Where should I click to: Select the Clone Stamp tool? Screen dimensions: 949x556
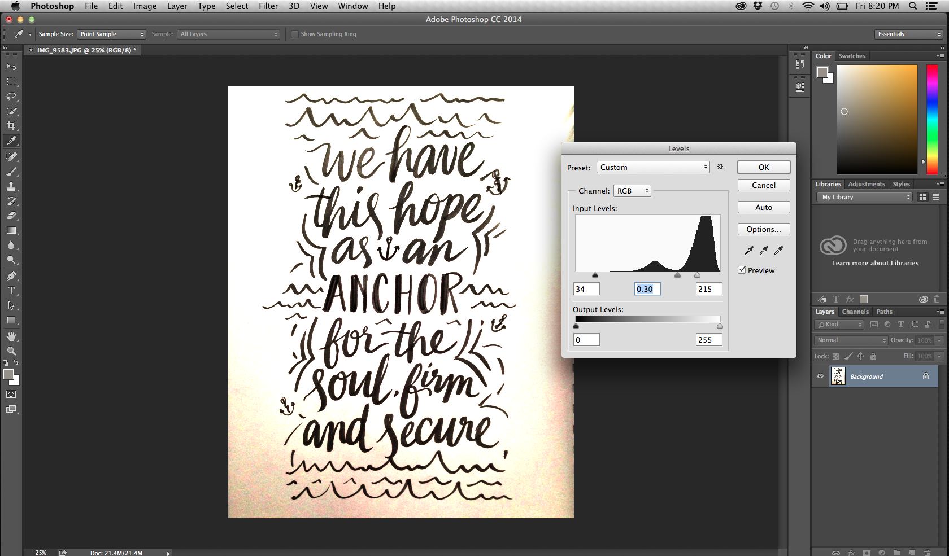pos(11,186)
